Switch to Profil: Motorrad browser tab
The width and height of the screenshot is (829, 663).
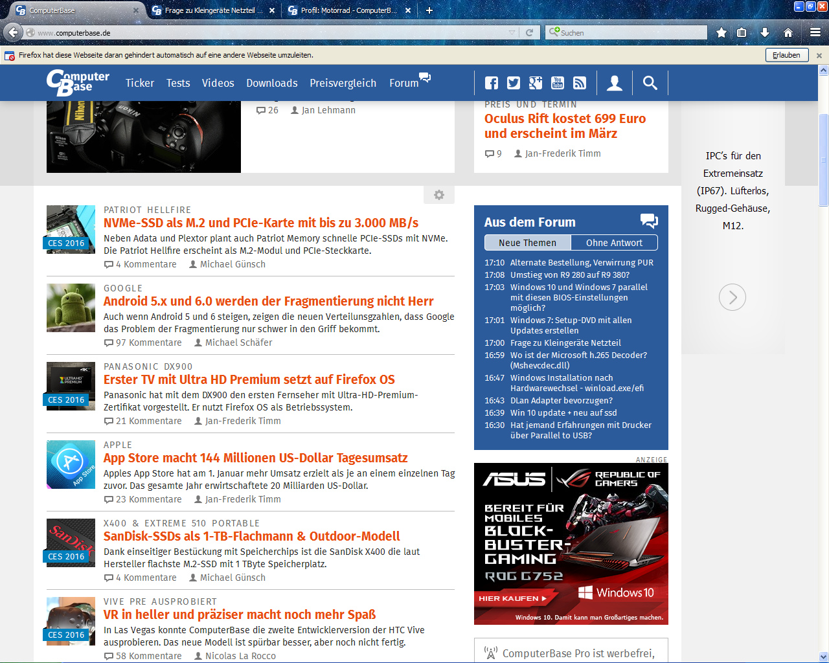click(348, 10)
